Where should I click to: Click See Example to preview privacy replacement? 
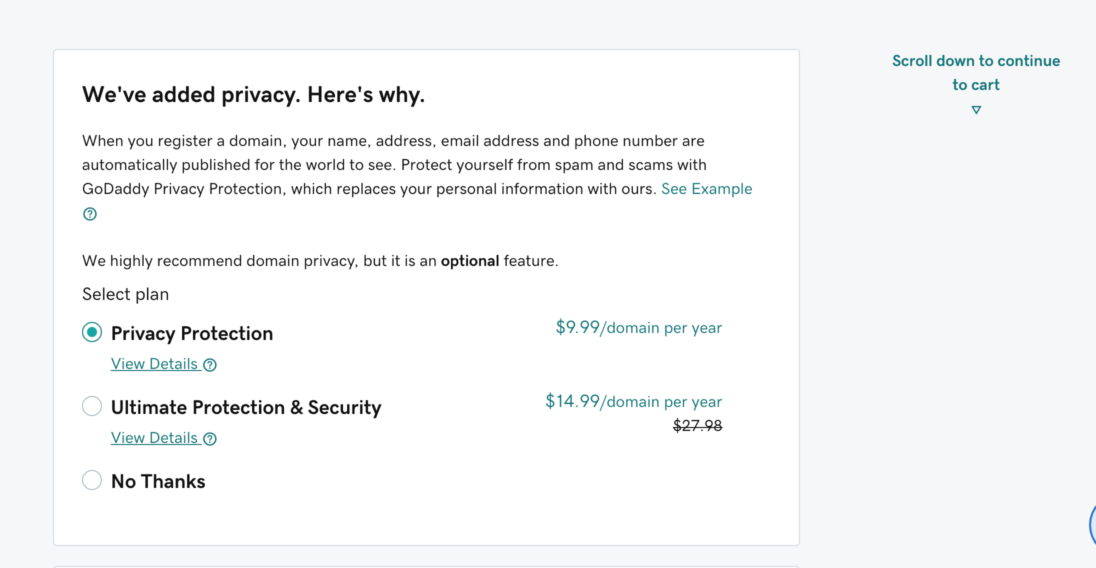tap(707, 189)
